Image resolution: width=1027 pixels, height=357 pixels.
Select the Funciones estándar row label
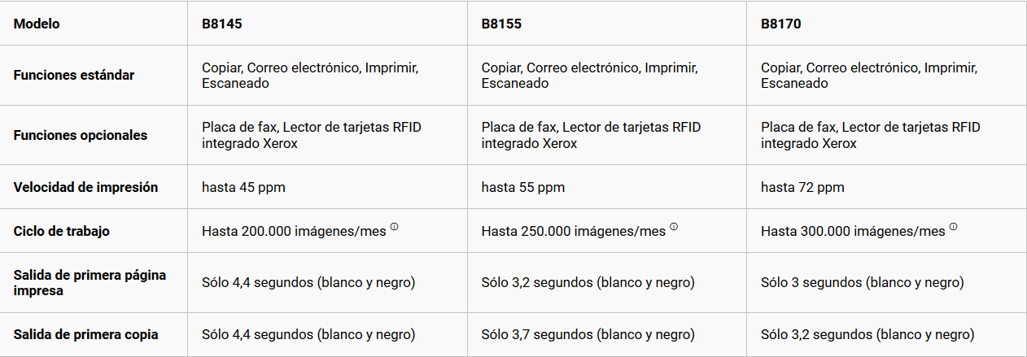[74, 75]
